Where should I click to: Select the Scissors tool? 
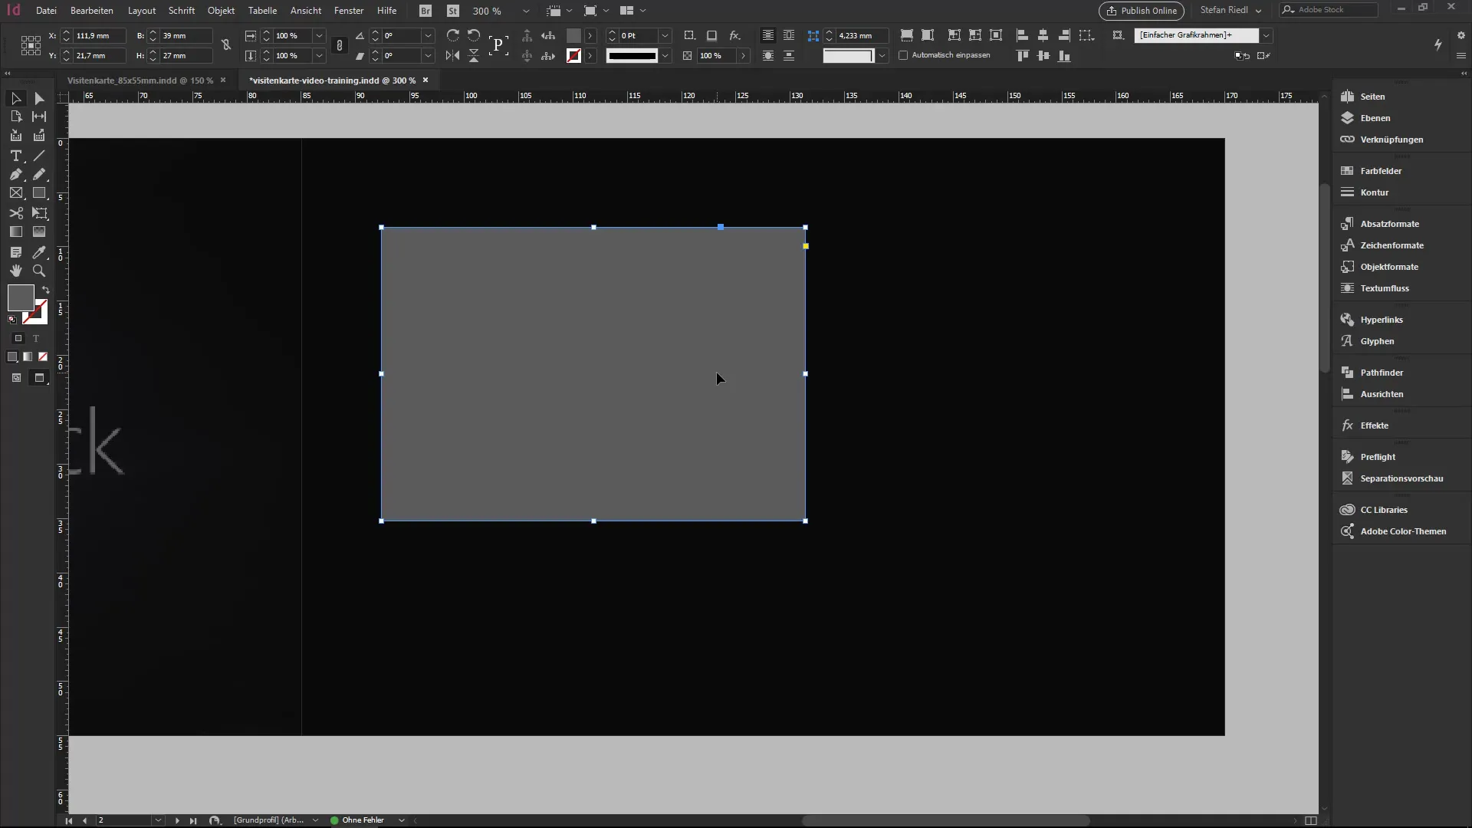point(16,213)
